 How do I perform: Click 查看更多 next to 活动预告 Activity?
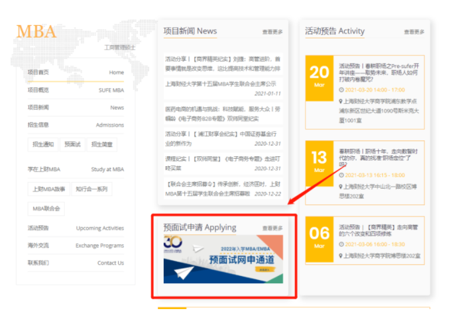pos(414,32)
